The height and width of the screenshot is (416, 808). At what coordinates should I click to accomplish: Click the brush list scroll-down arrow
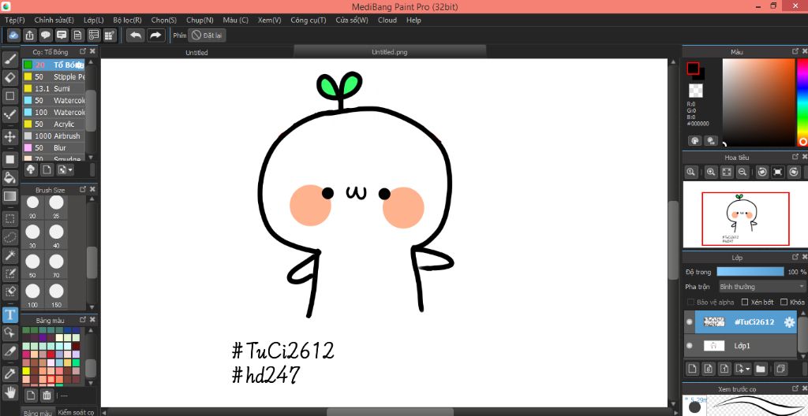pos(91,157)
